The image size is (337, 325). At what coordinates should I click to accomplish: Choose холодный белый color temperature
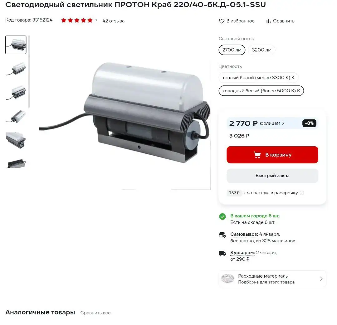(261, 91)
